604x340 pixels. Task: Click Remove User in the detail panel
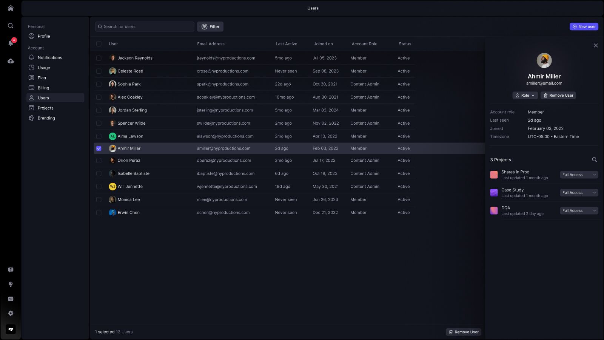coord(558,95)
